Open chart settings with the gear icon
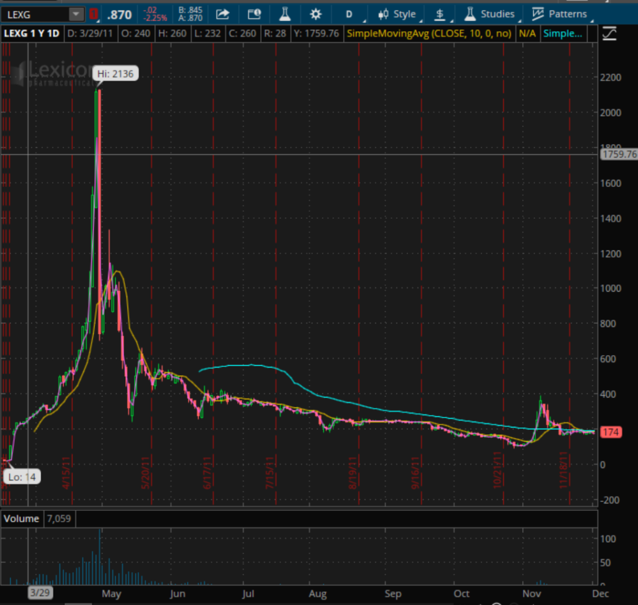The width and height of the screenshot is (638, 605). tap(315, 14)
